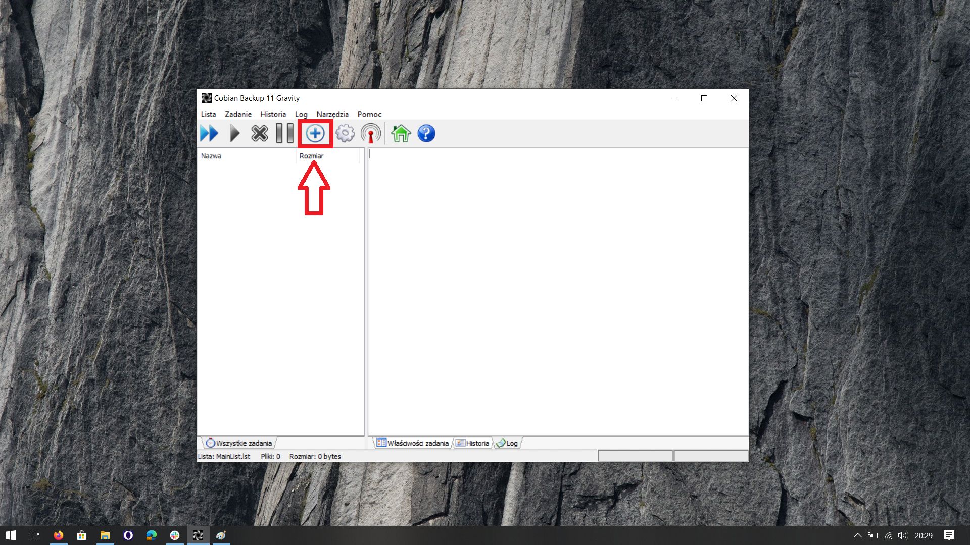Add a new task with plus icon
This screenshot has width=970, height=545.
point(315,134)
